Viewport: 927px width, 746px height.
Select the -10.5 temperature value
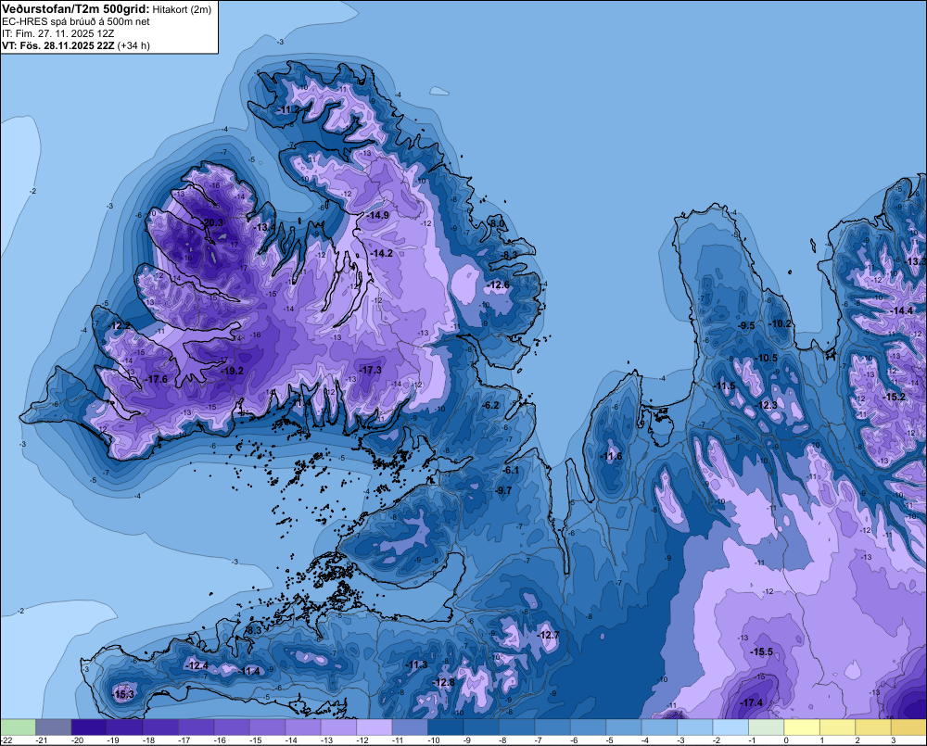(x=767, y=359)
